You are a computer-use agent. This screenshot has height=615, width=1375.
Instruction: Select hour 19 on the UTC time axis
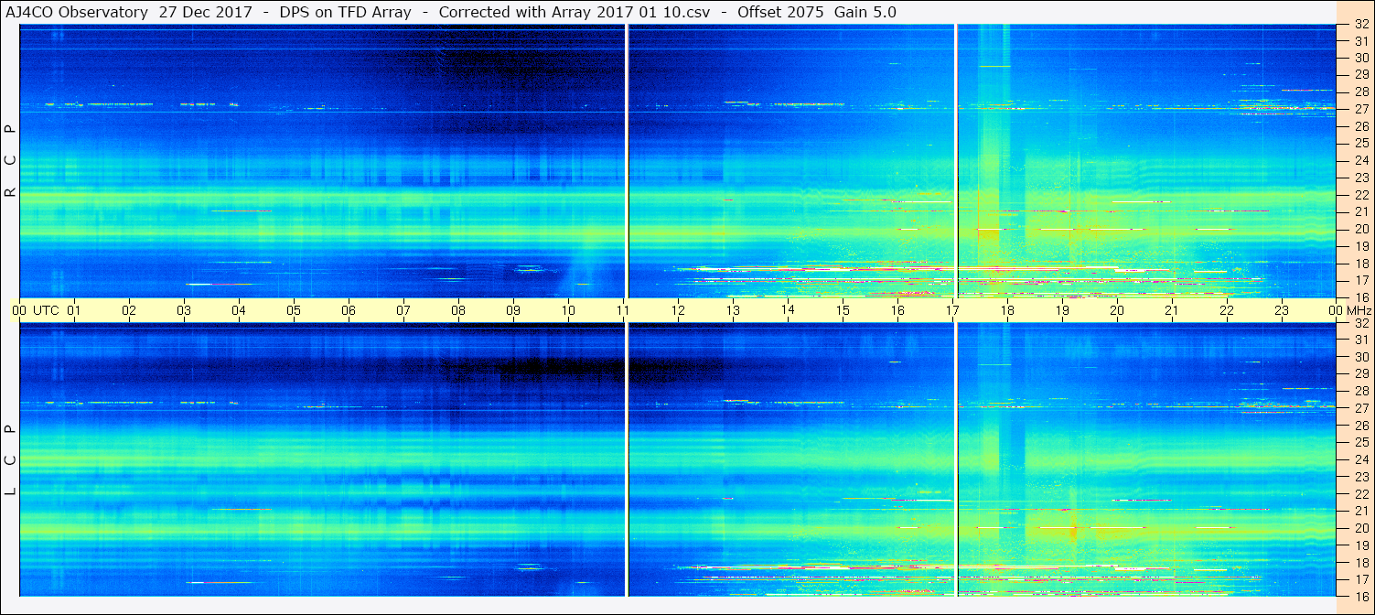pyautogui.click(x=1062, y=310)
